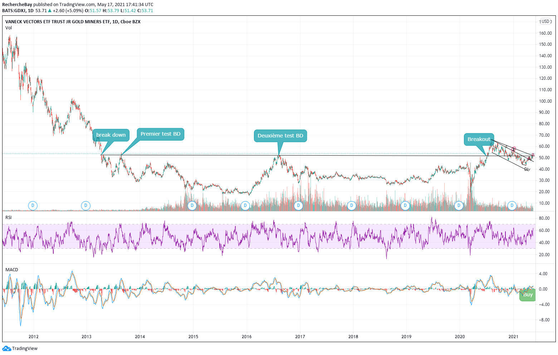Click the 2016 time axis label

(x=246, y=336)
